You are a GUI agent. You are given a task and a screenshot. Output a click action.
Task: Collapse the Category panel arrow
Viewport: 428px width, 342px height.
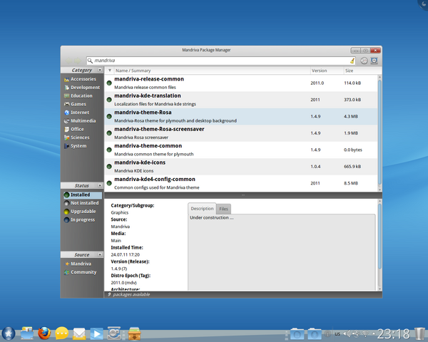click(x=99, y=71)
